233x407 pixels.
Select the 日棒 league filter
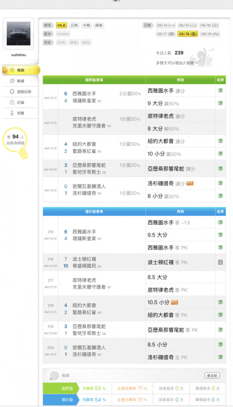click(74, 25)
